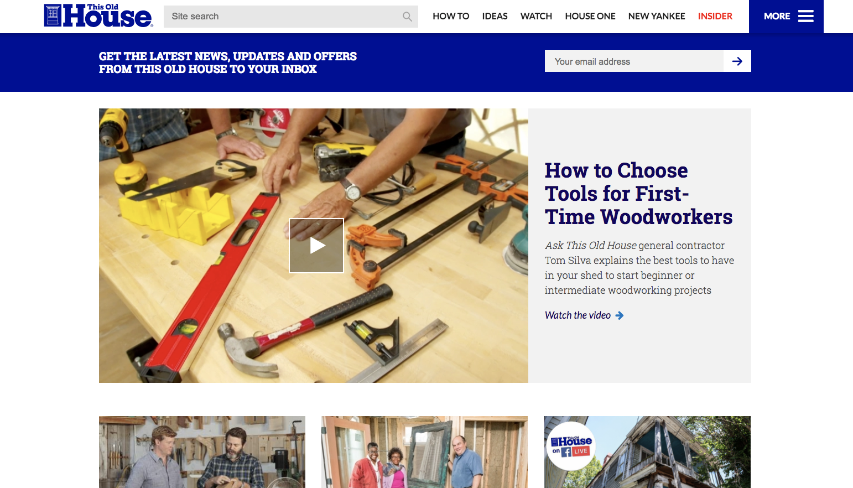Click the This Old House logo

coord(98,15)
